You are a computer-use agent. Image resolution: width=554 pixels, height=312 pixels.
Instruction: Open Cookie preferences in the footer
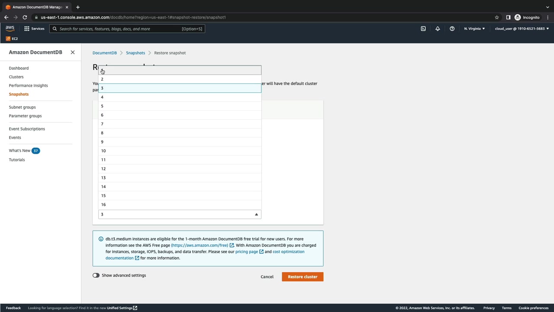coord(534,308)
